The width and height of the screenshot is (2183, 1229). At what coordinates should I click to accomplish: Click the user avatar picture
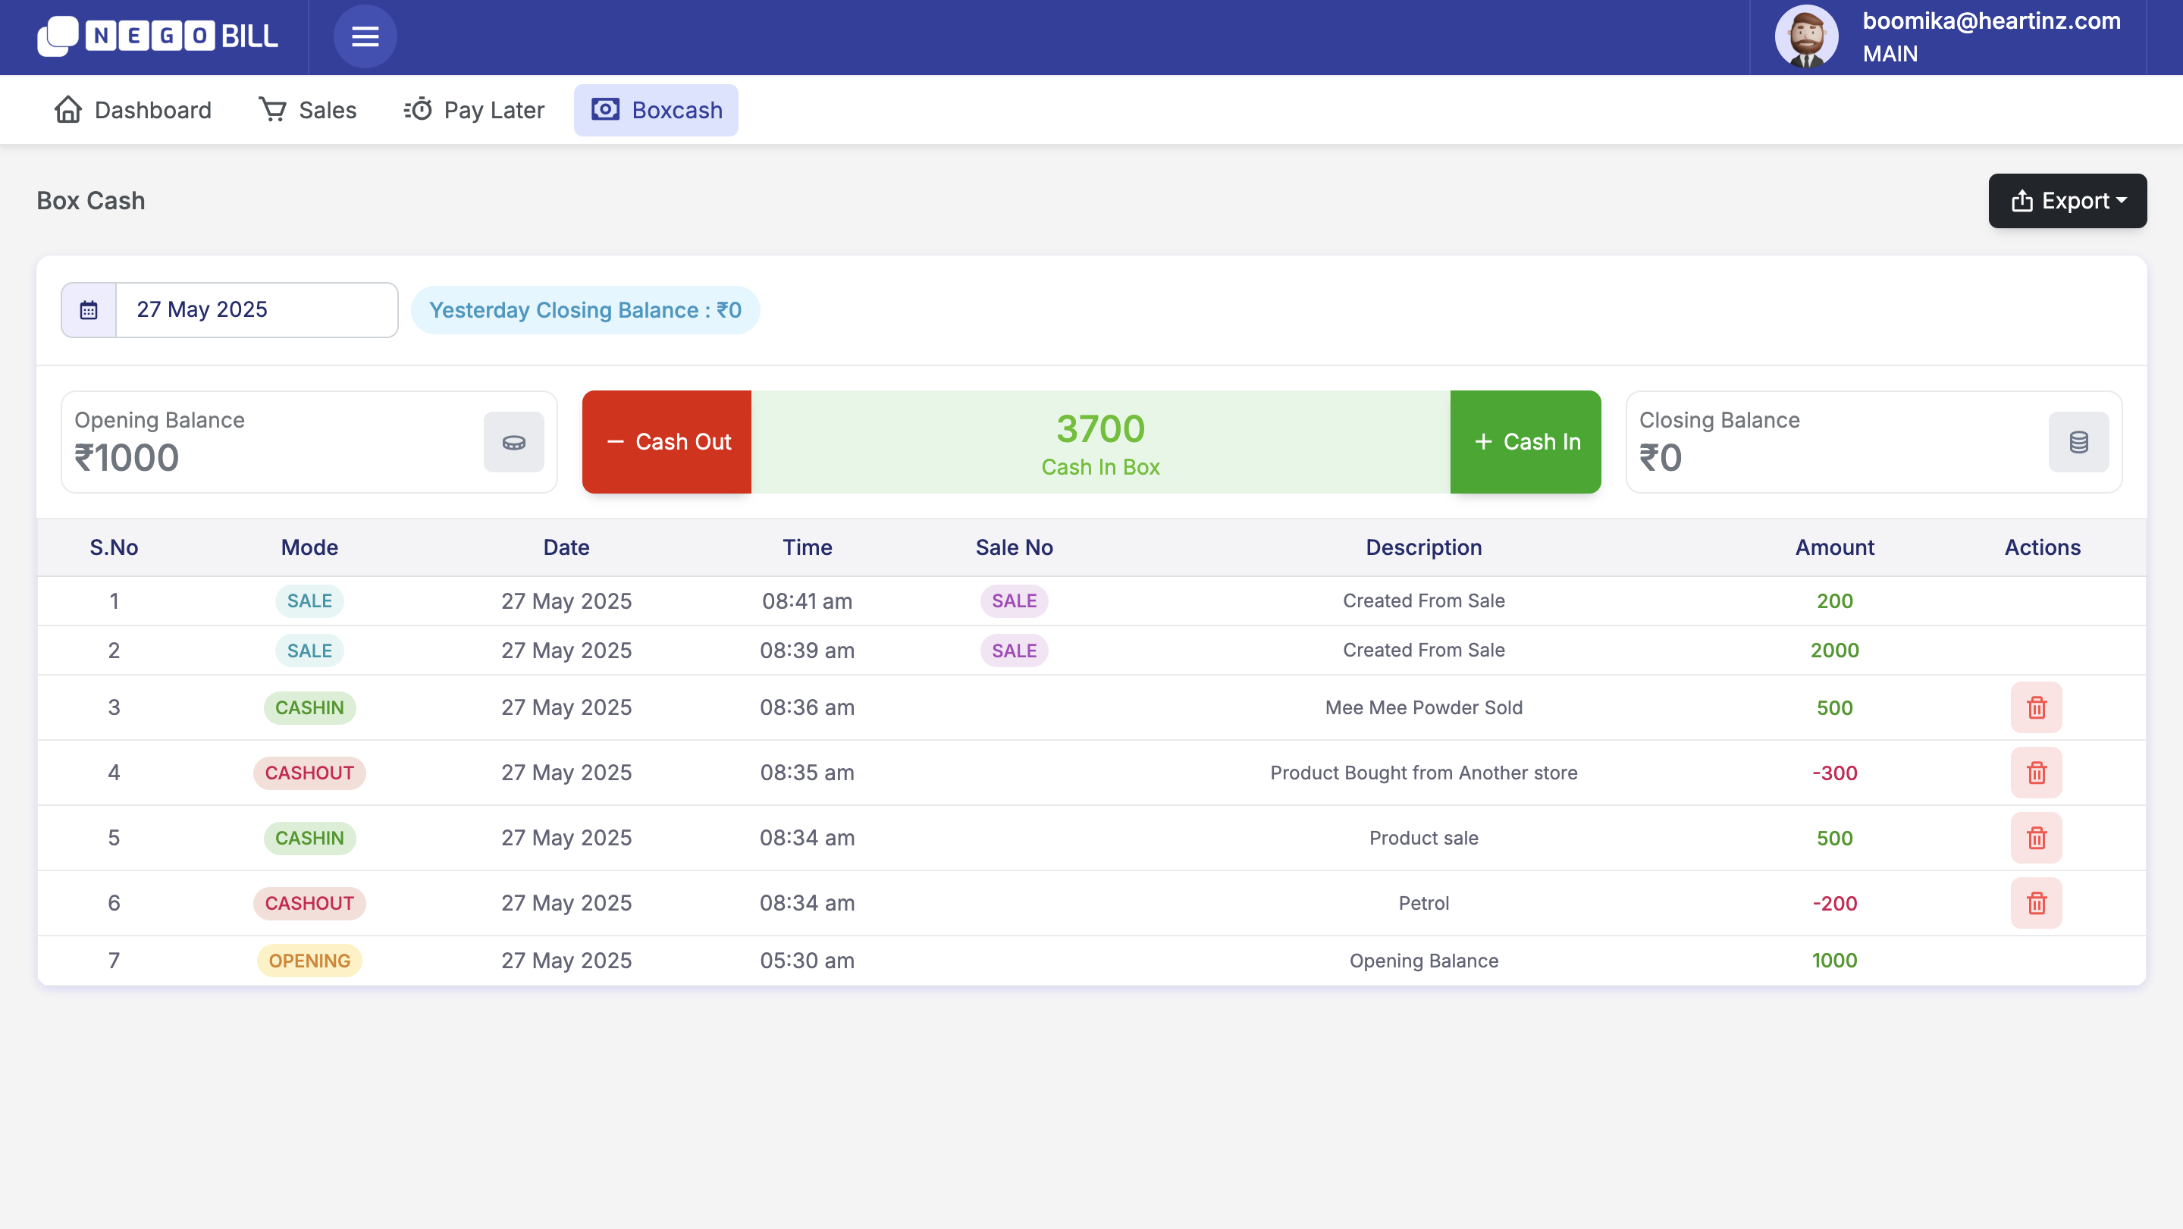pyautogui.click(x=1806, y=36)
